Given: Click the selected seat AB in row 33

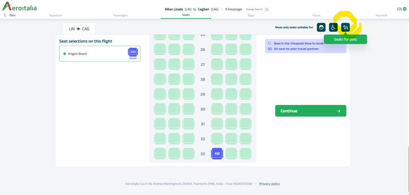Looking at the screenshot, I should (217, 154).
